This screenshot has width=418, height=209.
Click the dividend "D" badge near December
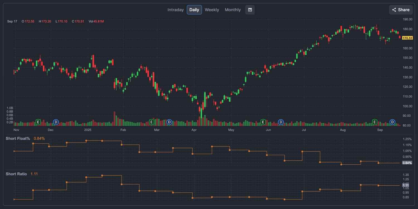[55, 122]
